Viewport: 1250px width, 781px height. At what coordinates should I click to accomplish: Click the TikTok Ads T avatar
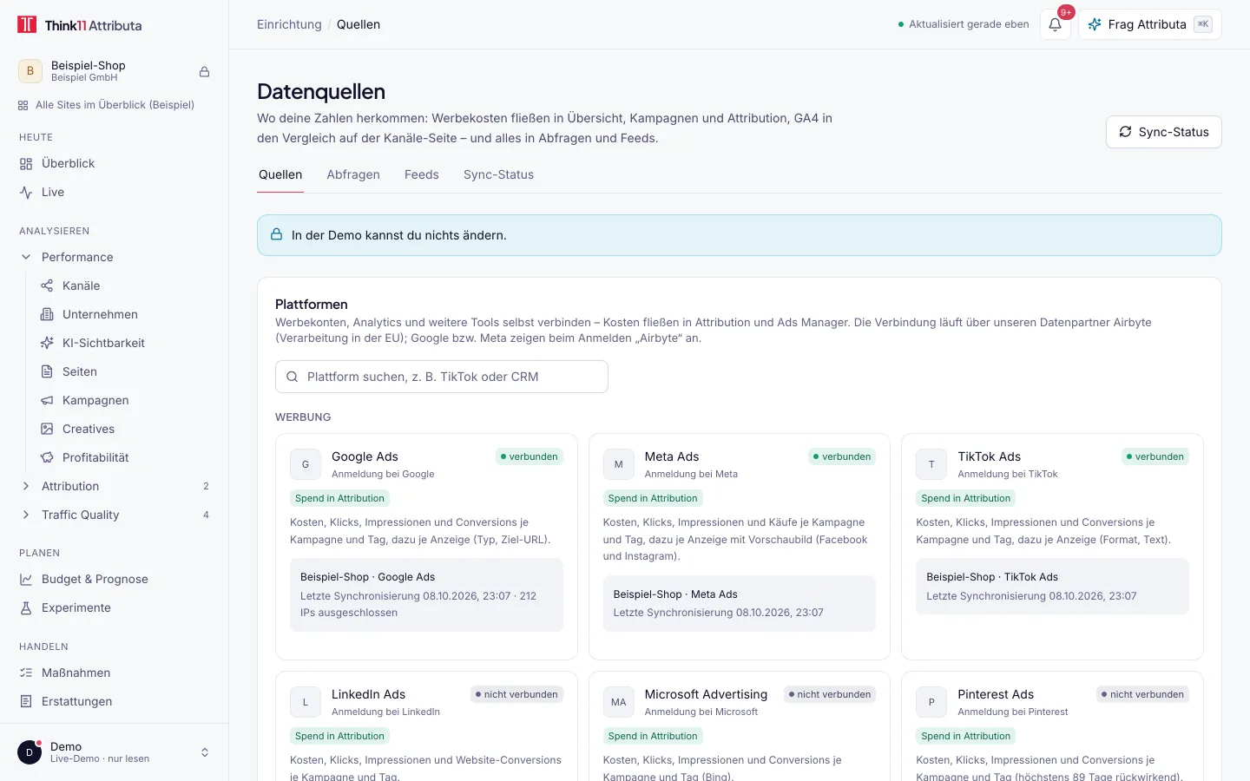pos(931,464)
